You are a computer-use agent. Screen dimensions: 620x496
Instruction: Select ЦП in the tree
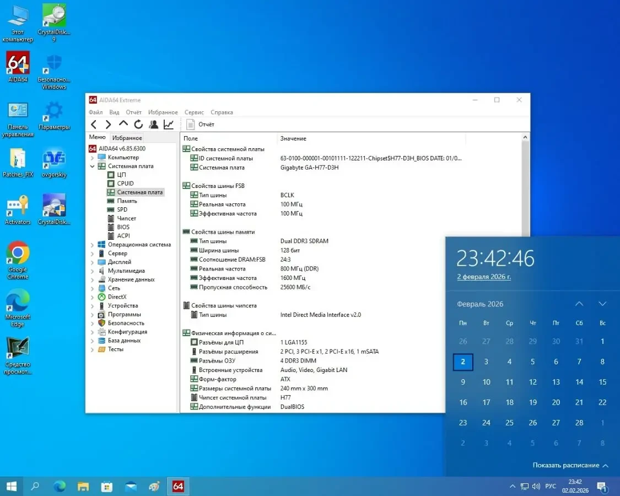(x=121, y=175)
